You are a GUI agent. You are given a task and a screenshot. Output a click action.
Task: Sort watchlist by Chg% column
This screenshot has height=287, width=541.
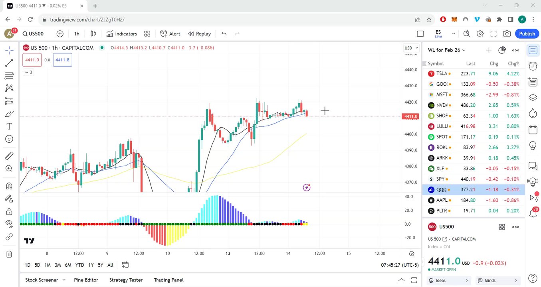click(x=513, y=64)
